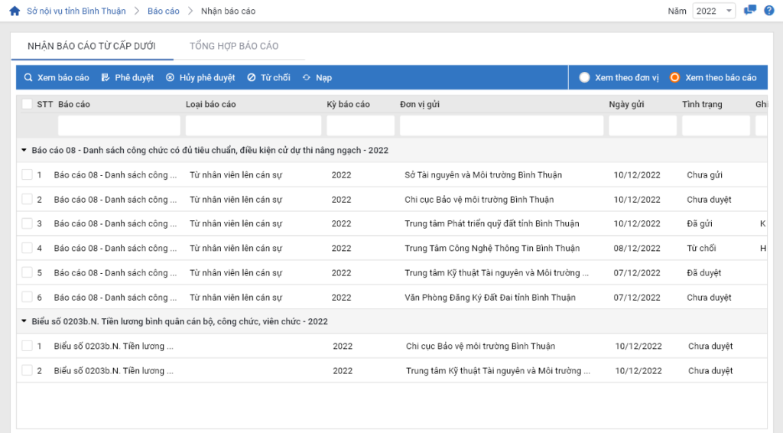
Task: Collapse the Báo cáo 08 group
Action: pyautogui.click(x=24, y=150)
